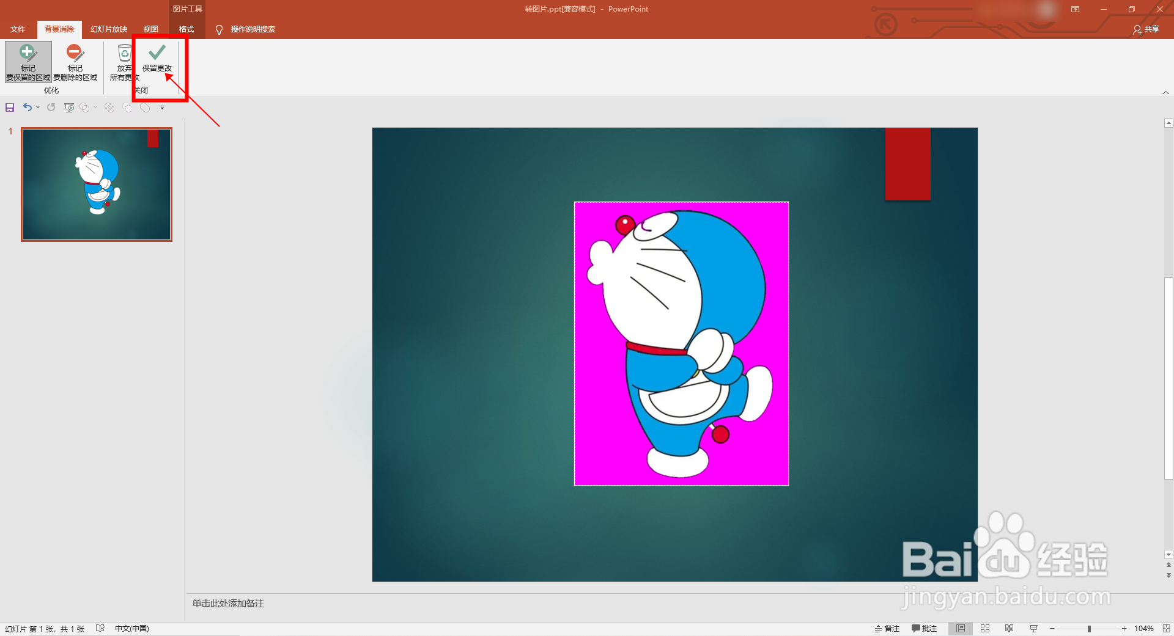Click the union shapes quick access icon
1174x636 pixels.
point(145,108)
